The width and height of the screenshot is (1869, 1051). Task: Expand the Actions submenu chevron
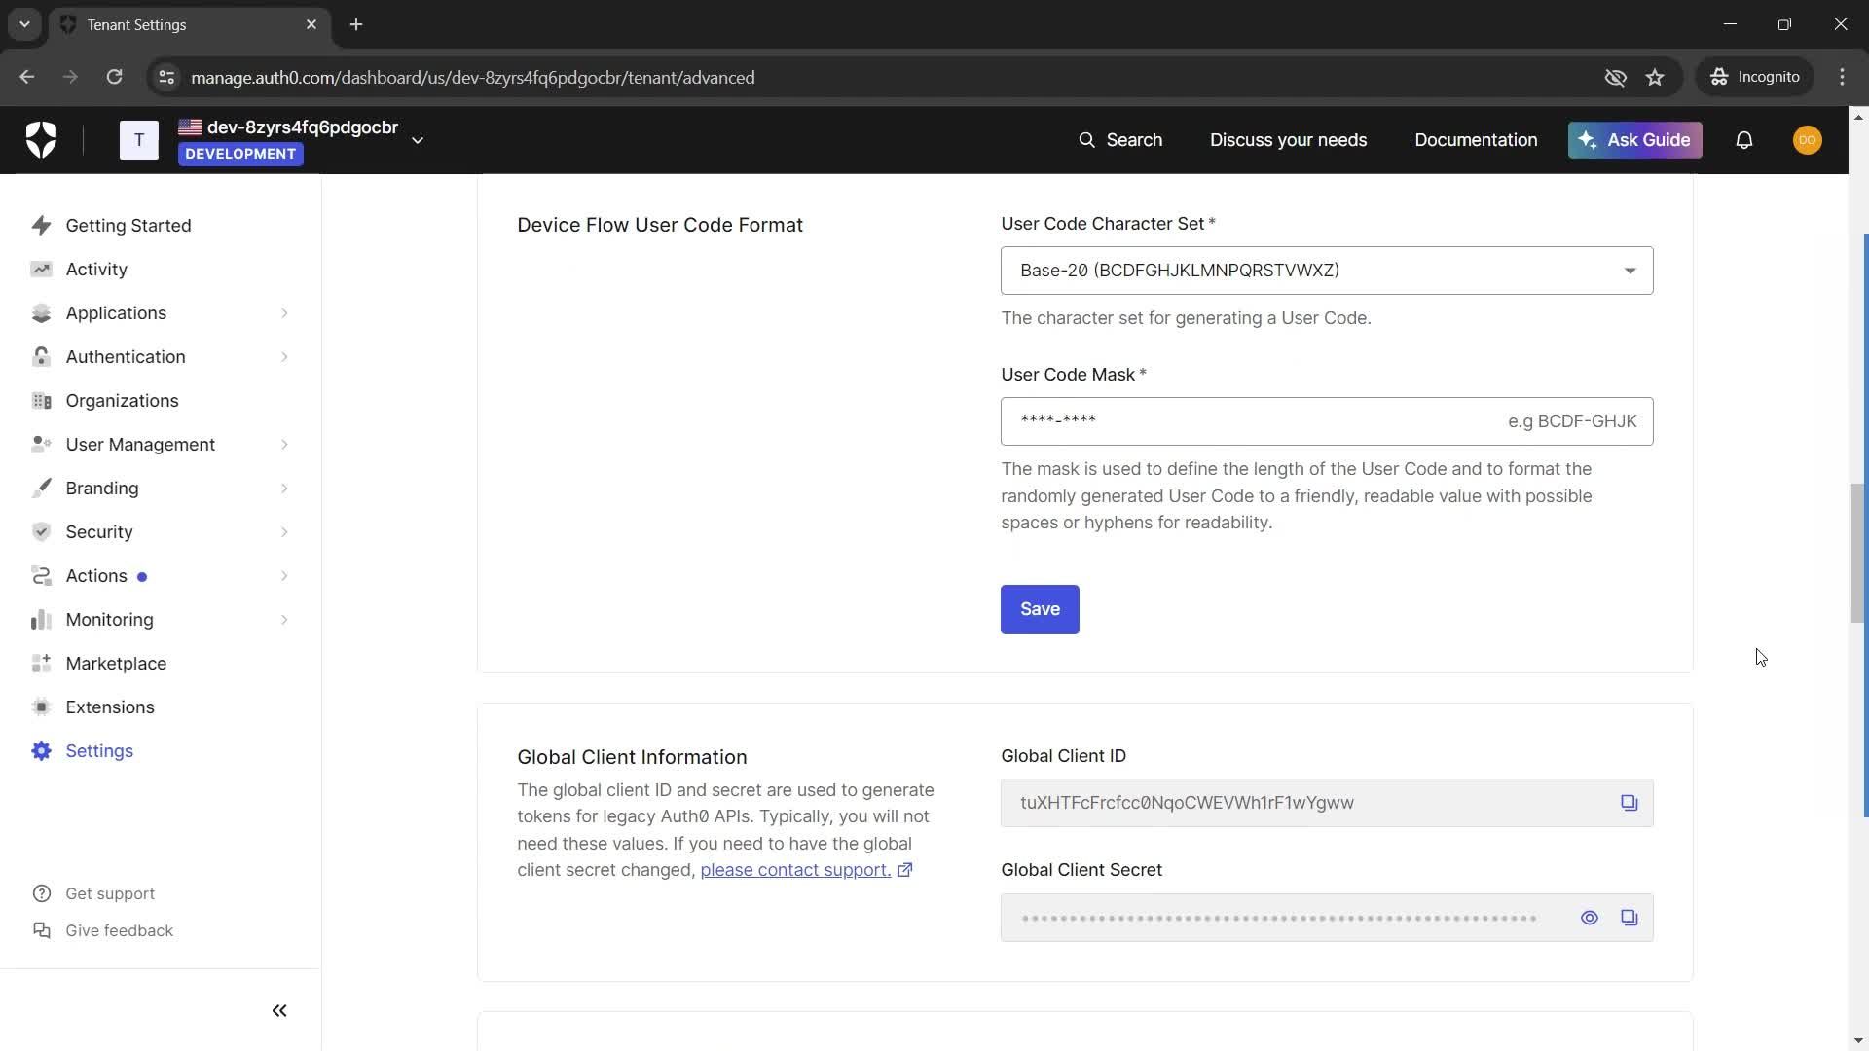point(284,576)
